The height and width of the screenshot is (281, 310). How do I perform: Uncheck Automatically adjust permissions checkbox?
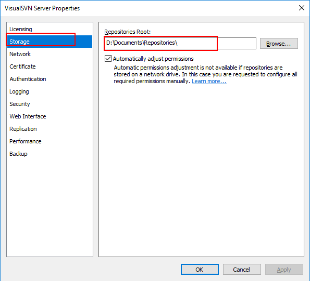pos(108,59)
